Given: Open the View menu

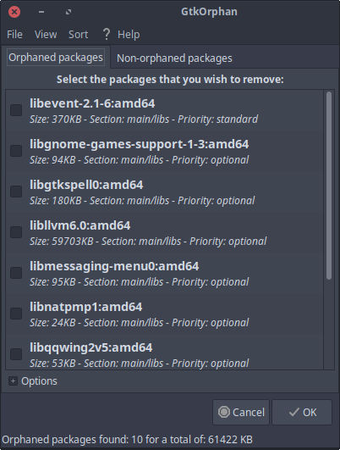Looking at the screenshot, I should [46, 35].
